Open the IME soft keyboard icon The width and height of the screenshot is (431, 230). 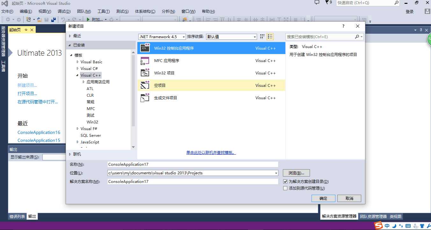point(408,226)
